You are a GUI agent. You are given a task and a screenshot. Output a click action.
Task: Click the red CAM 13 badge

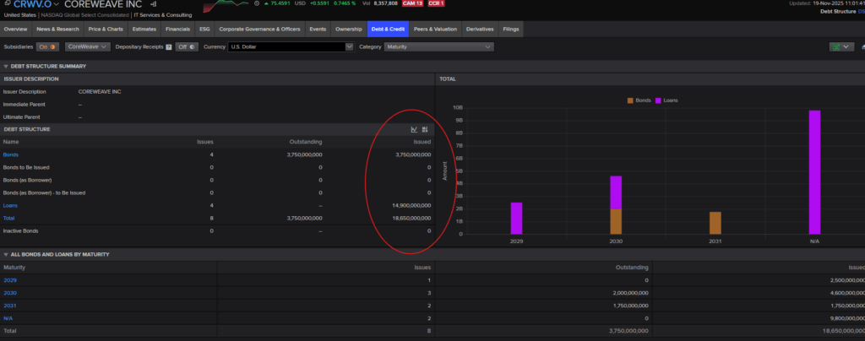tap(412, 3)
